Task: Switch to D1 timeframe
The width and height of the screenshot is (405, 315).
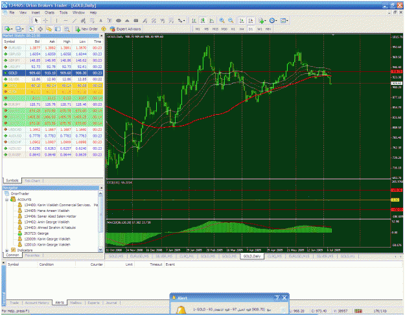Action: pos(251,29)
